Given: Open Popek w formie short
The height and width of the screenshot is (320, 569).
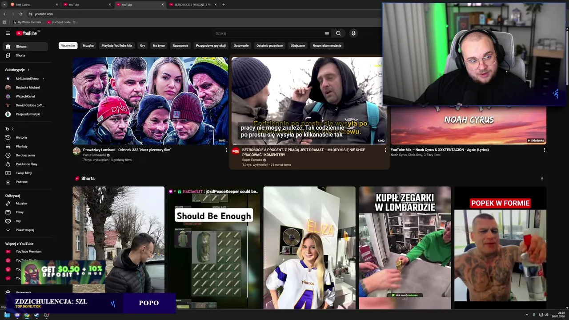Looking at the screenshot, I should (x=500, y=248).
